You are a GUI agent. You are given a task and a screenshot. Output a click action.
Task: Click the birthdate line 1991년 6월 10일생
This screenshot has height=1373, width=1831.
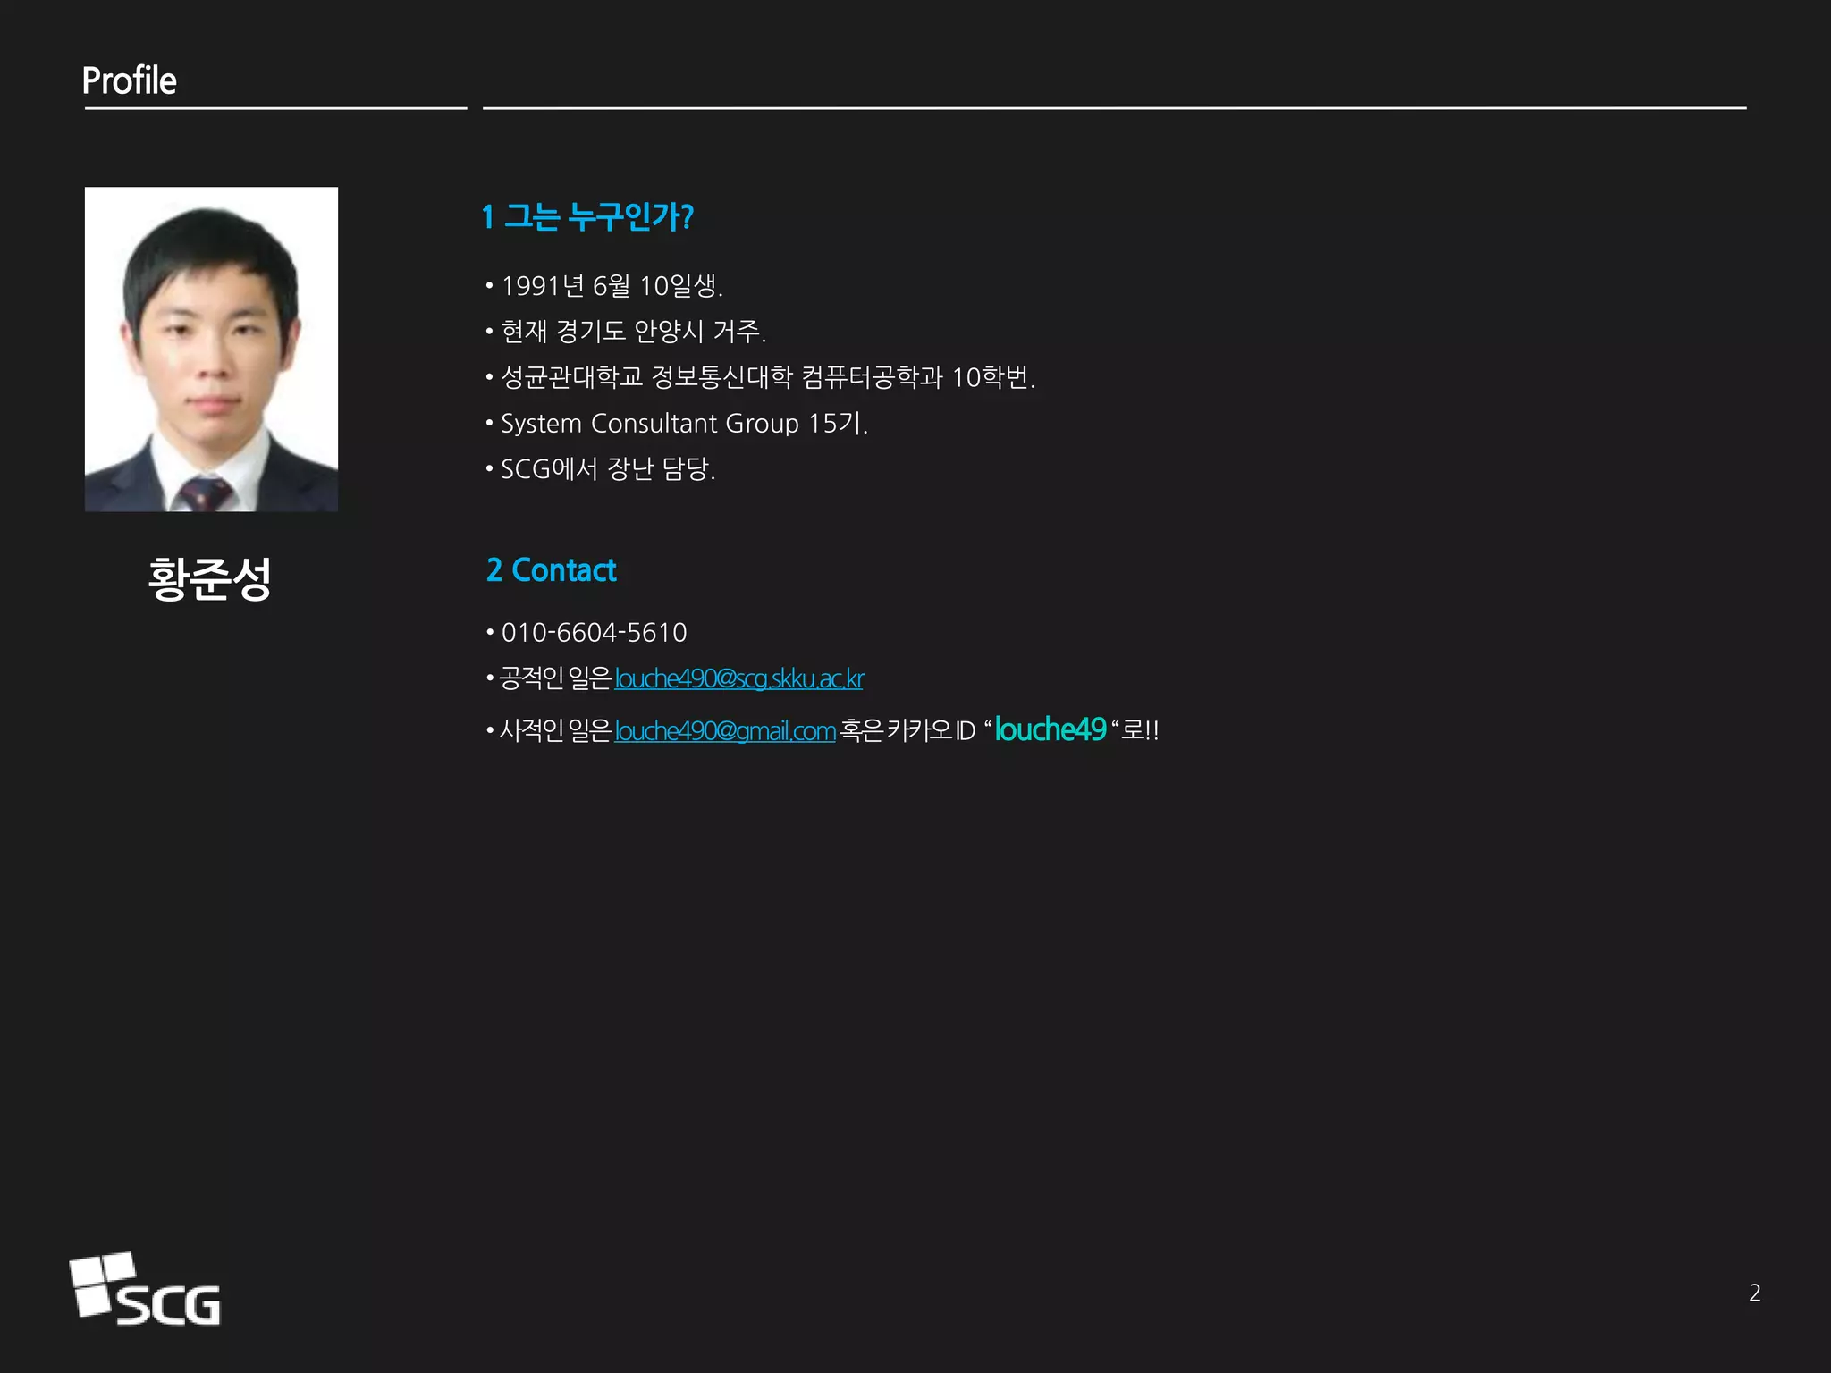tap(612, 286)
